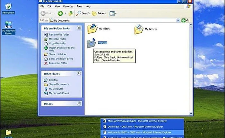Select Welcome to CNET! Internet Explorer entry
This screenshot has width=225, height=138.
(142, 133)
